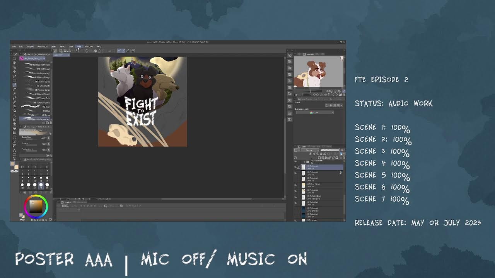
Task: Adjust the layer opacity slider
Action: [x=330, y=150]
